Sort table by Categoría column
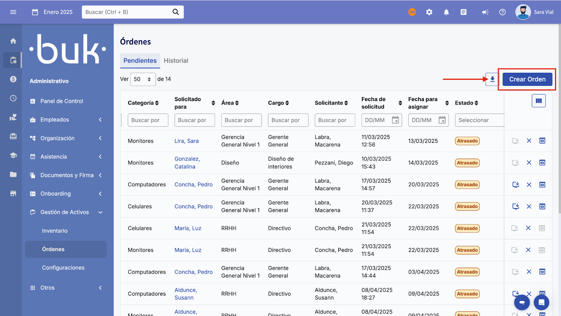 157,103
